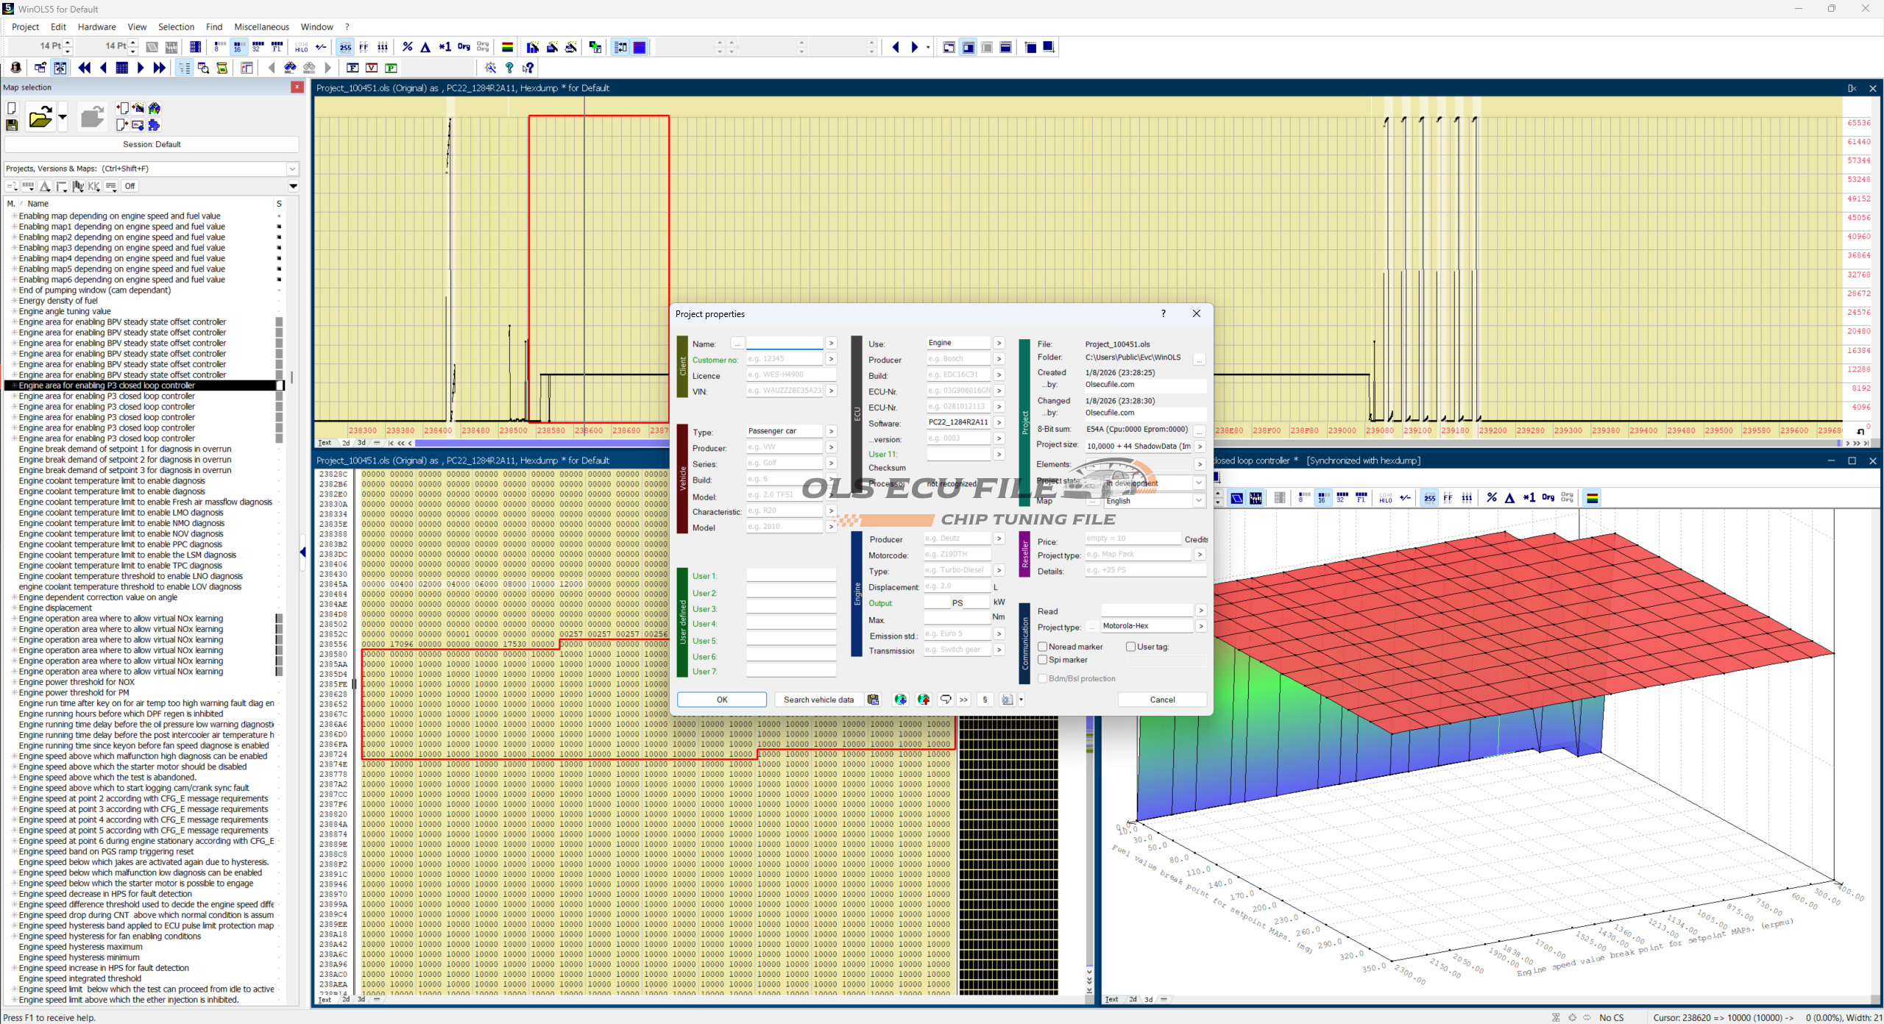Click the question mark help icon in toolbar
Image resolution: width=1884 pixels, height=1024 pixels.
[509, 68]
